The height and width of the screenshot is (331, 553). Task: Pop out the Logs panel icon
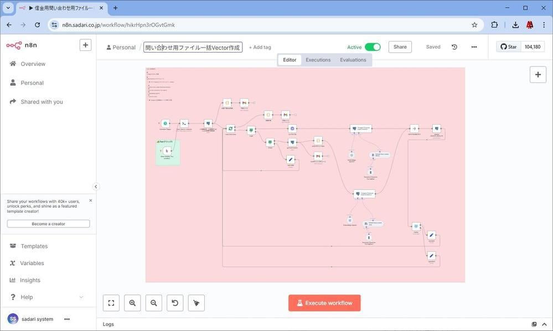click(x=534, y=324)
